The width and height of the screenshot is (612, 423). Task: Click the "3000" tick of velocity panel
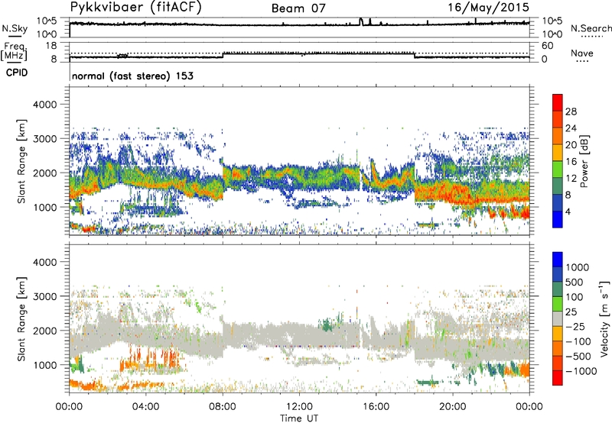(45, 296)
